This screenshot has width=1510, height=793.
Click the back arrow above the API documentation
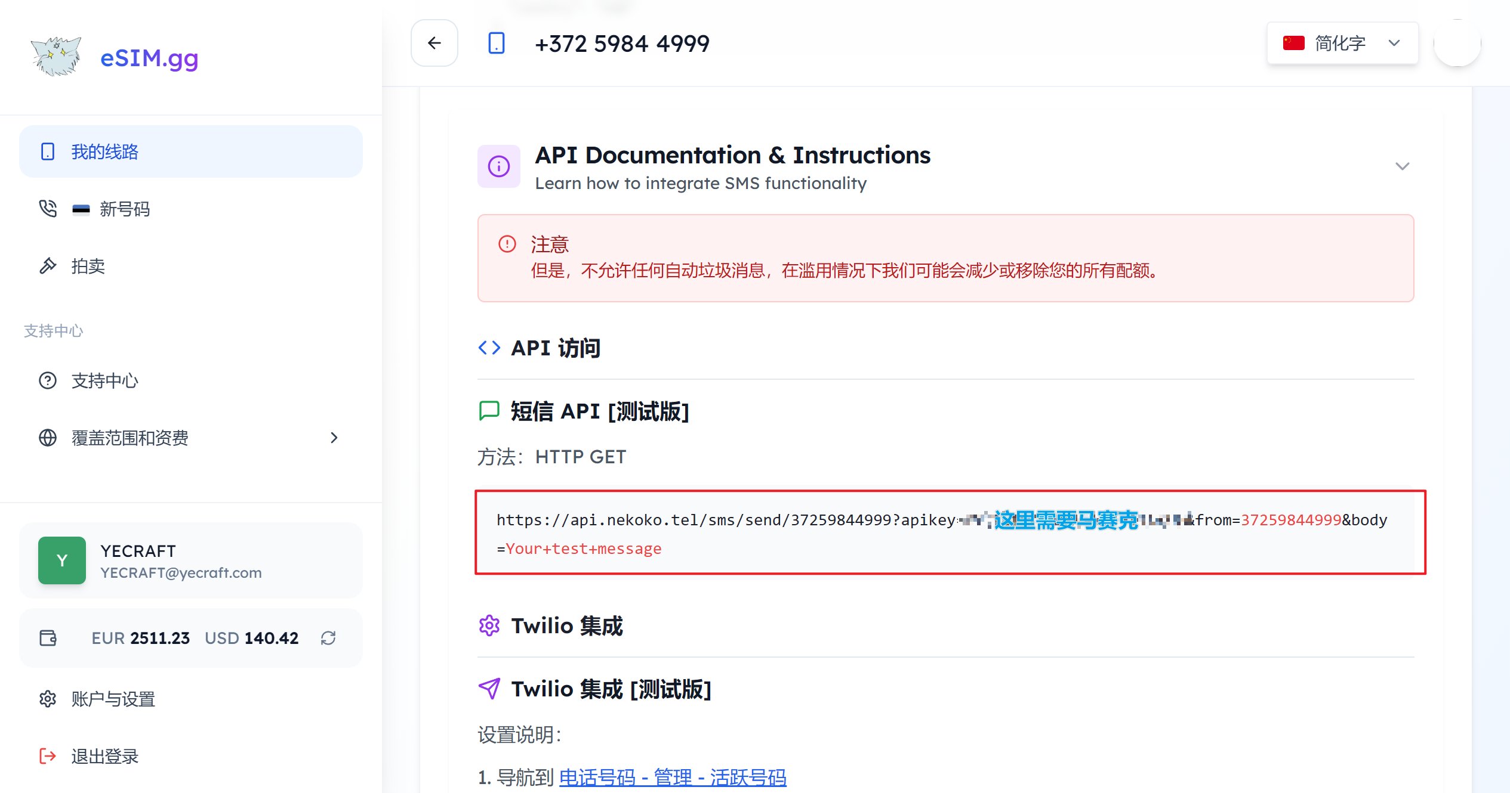(434, 43)
